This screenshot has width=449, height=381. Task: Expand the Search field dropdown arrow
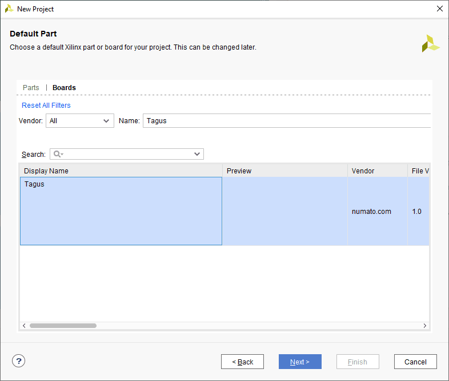[x=197, y=154]
